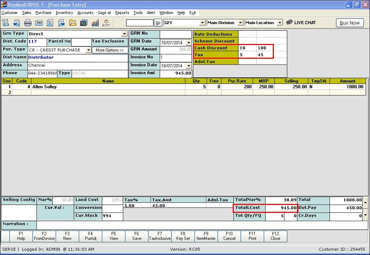Click the two-people customers toolbar icon
Image resolution: width=370 pixels, height=255 pixels.
click(x=84, y=23)
